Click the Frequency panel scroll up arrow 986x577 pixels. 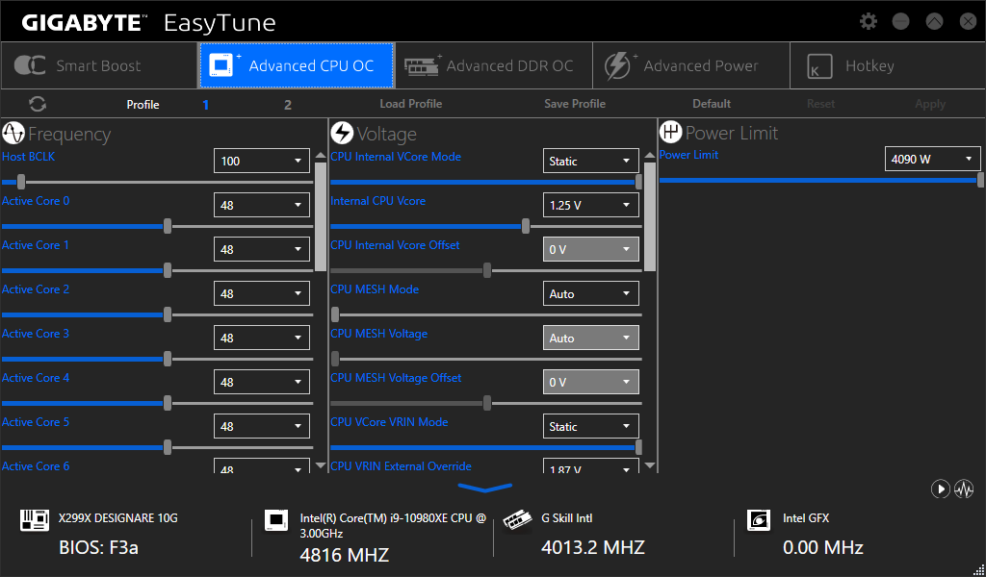point(321,155)
